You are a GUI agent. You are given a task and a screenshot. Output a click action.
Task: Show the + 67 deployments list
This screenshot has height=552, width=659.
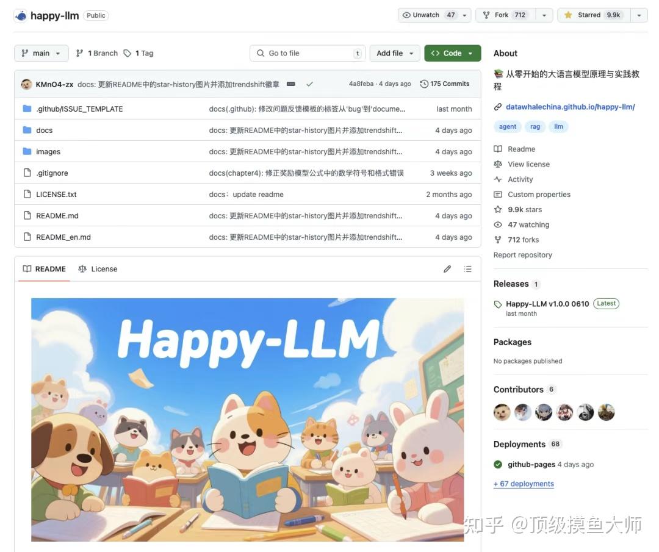[524, 484]
